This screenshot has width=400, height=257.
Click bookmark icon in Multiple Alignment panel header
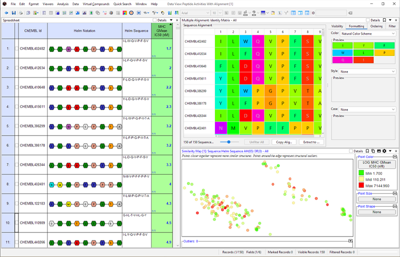point(384,20)
